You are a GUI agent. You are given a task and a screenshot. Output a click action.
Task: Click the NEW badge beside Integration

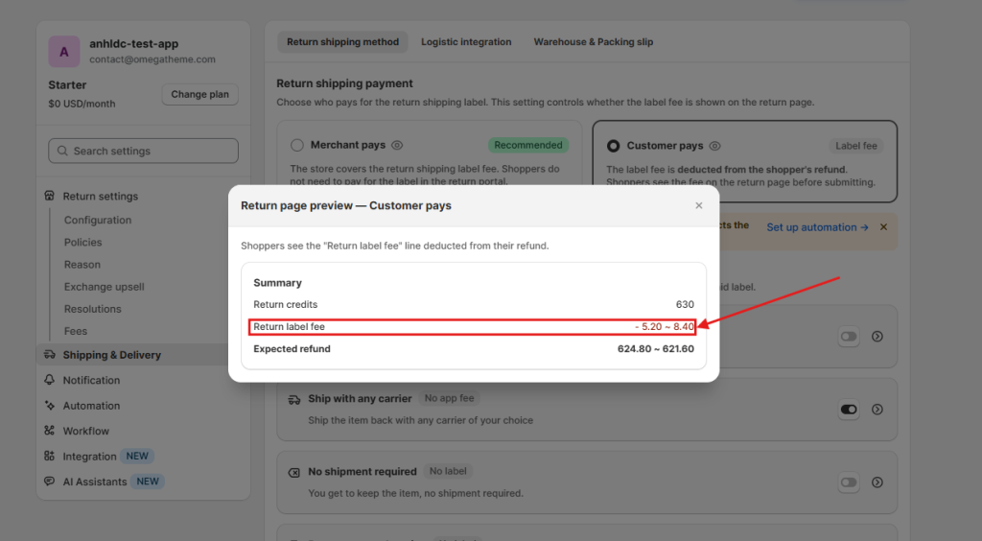[x=137, y=456]
